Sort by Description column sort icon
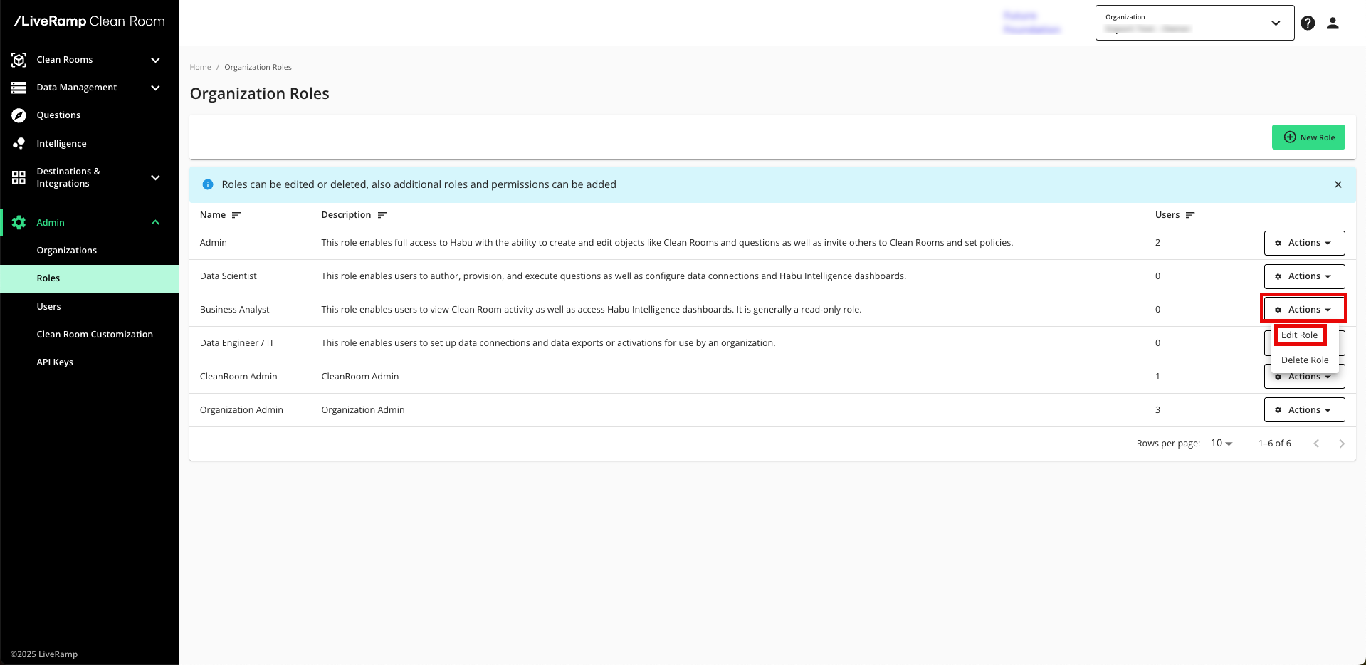This screenshot has height=665, width=1366. point(382,215)
